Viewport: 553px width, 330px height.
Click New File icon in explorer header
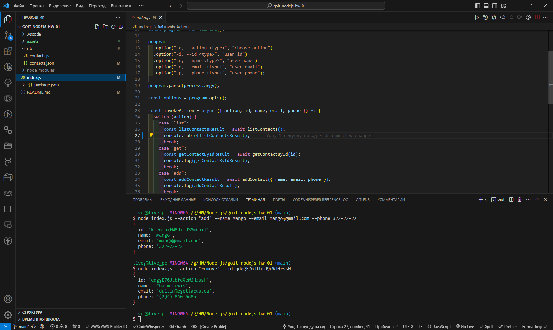click(x=97, y=27)
